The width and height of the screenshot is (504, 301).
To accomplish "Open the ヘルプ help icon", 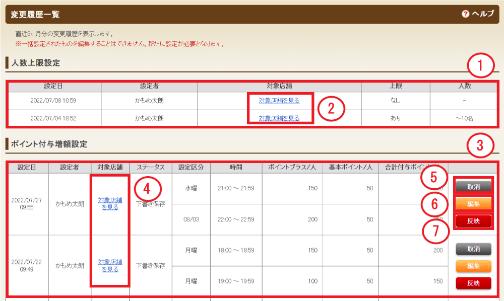I will coord(465,14).
